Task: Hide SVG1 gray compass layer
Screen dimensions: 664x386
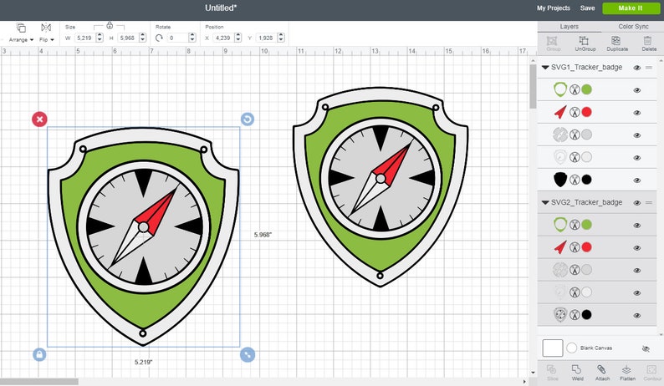Action: click(637, 135)
